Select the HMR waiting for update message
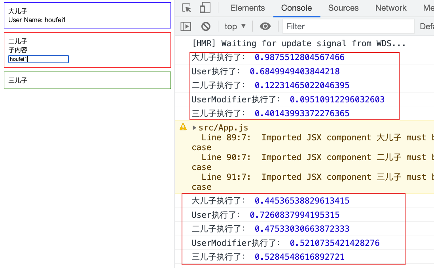 tap(299, 43)
